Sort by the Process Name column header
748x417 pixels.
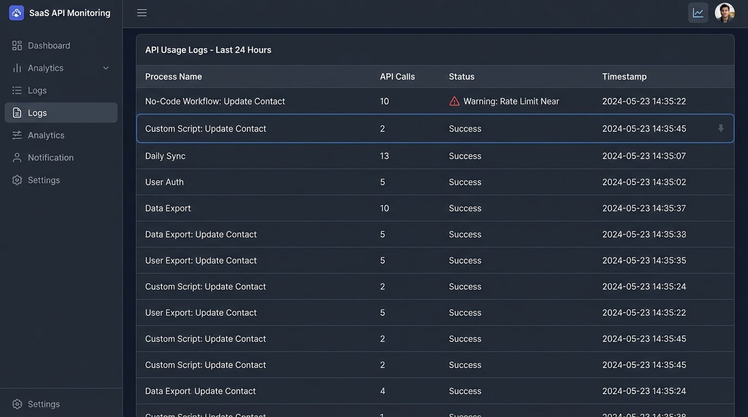(x=173, y=76)
